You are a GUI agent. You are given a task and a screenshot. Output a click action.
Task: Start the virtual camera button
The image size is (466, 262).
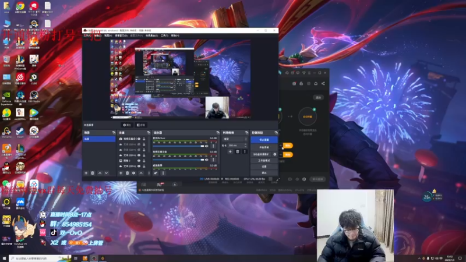pos(261,154)
